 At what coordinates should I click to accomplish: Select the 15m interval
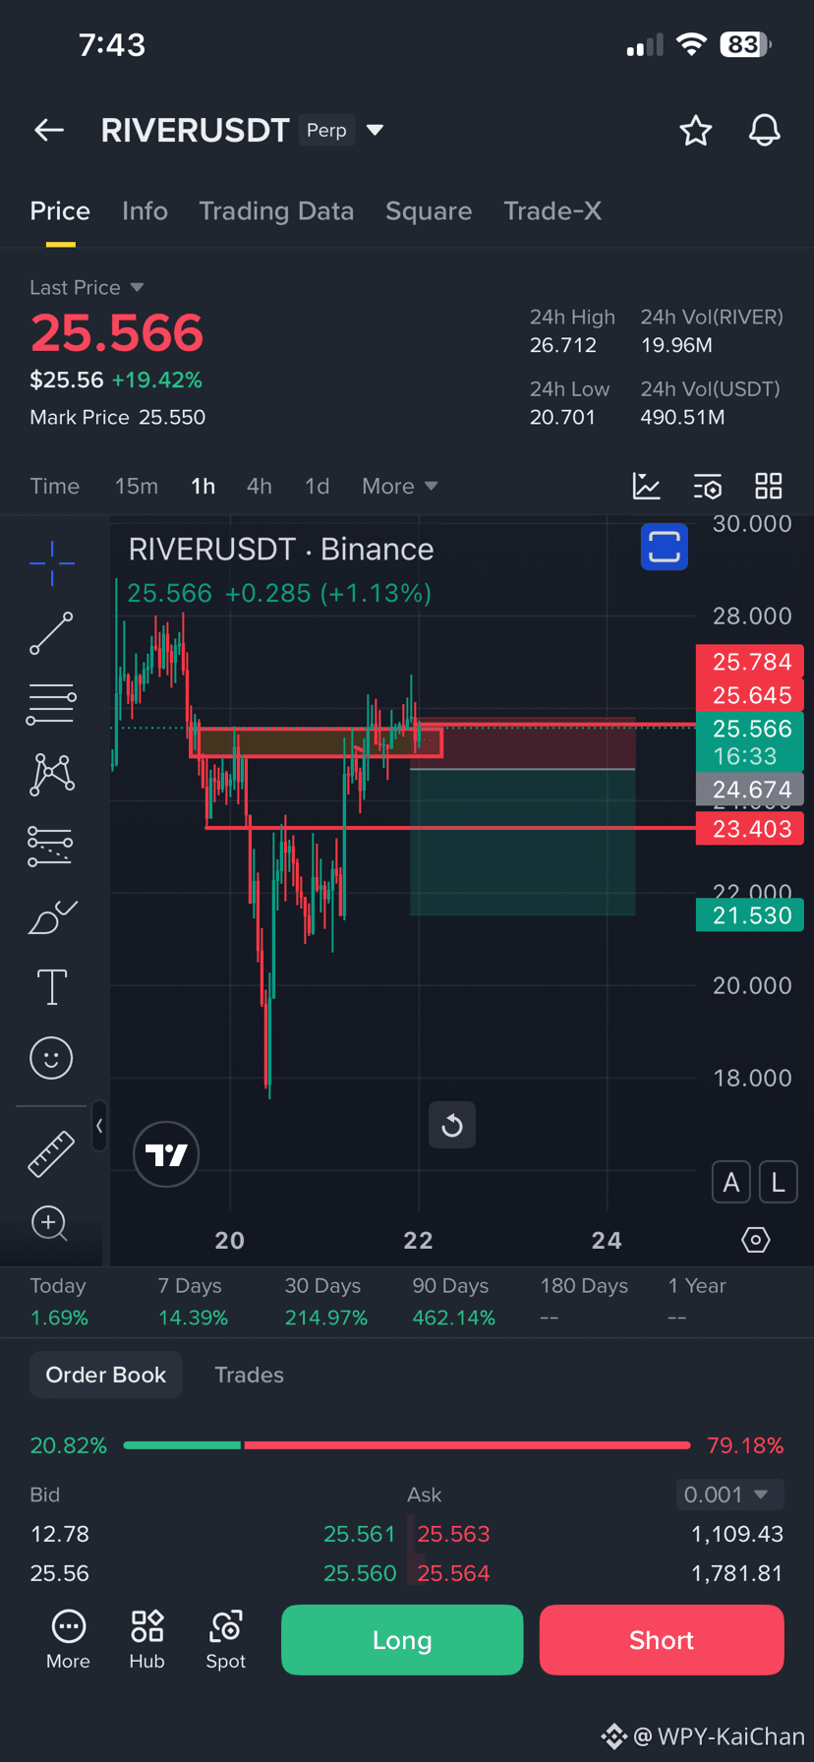137,486
